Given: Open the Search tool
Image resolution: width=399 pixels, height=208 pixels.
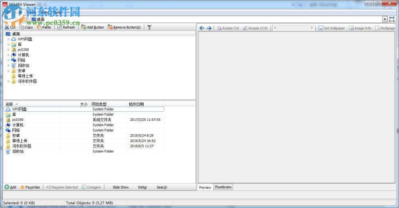Looking at the screenshot, I should (162, 187).
